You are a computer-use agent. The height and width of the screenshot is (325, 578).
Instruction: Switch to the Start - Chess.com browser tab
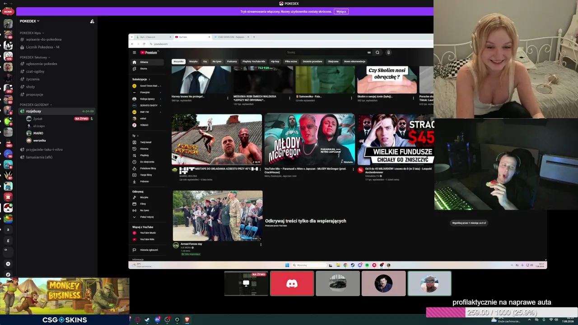(154, 37)
